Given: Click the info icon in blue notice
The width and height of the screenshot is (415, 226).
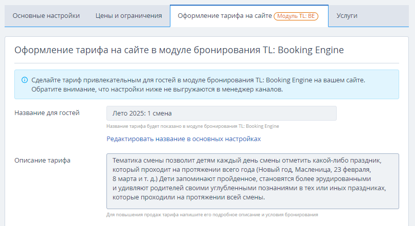Looking at the screenshot, I should pos(25,80).
